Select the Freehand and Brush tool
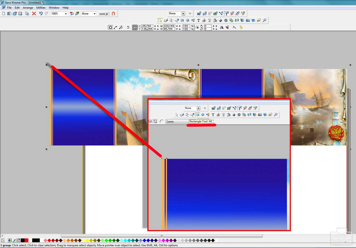 (x=166, y=21)
